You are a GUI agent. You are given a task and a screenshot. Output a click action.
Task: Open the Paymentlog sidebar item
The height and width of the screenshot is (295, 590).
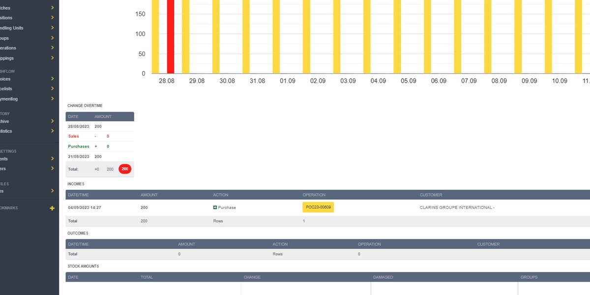coord(11,99)
